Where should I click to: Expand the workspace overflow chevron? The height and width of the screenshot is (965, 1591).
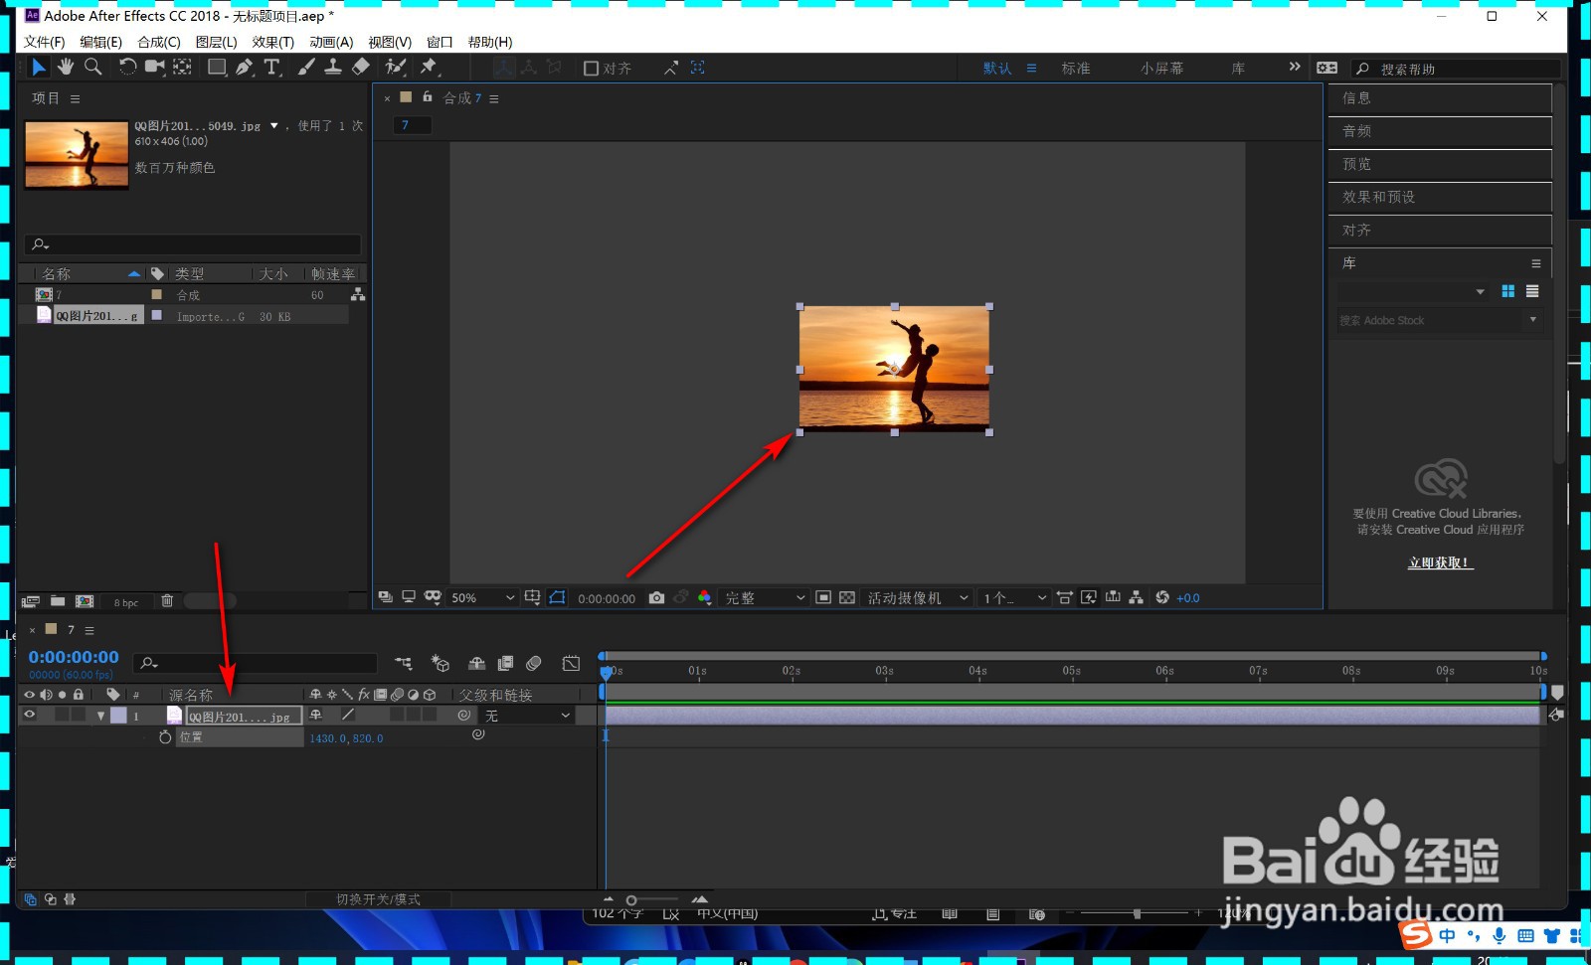[x=1294, y=67]
